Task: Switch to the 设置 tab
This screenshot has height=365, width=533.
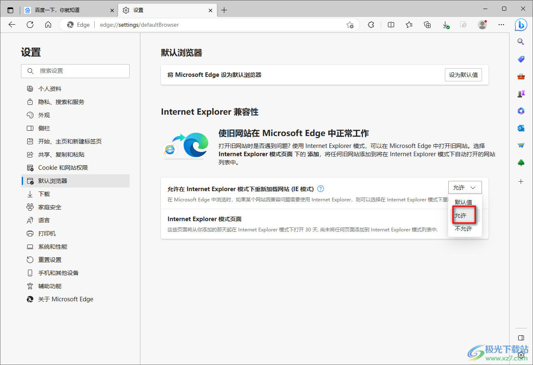Action: [x=167, y=10]
